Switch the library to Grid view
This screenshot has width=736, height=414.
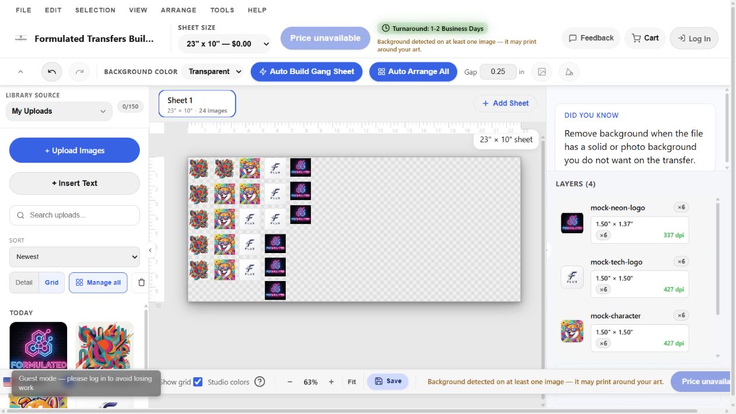coord(52,282)
